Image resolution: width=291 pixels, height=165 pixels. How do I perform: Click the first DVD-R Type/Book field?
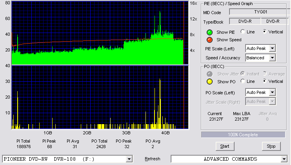[x=245, y=21]
